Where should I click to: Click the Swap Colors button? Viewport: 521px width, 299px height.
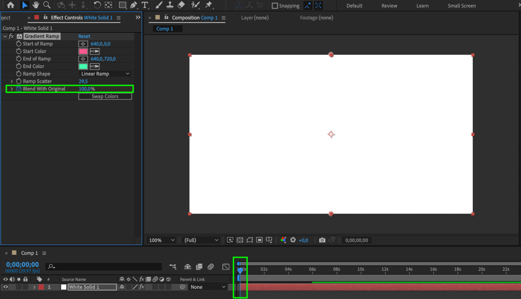tap(105, 96)
